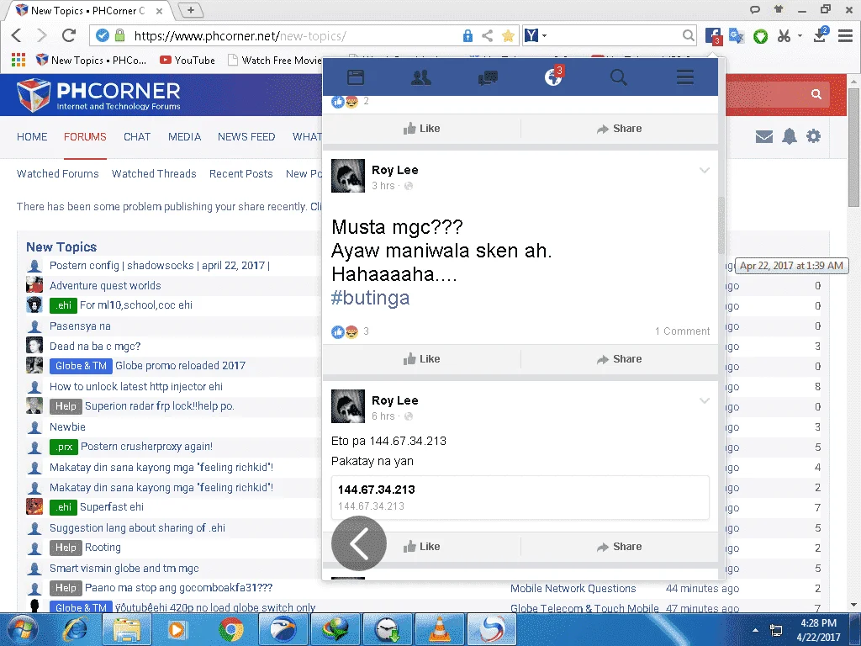
Task: Open Yahoo search engine dropdown
Action: click(544, 36)
